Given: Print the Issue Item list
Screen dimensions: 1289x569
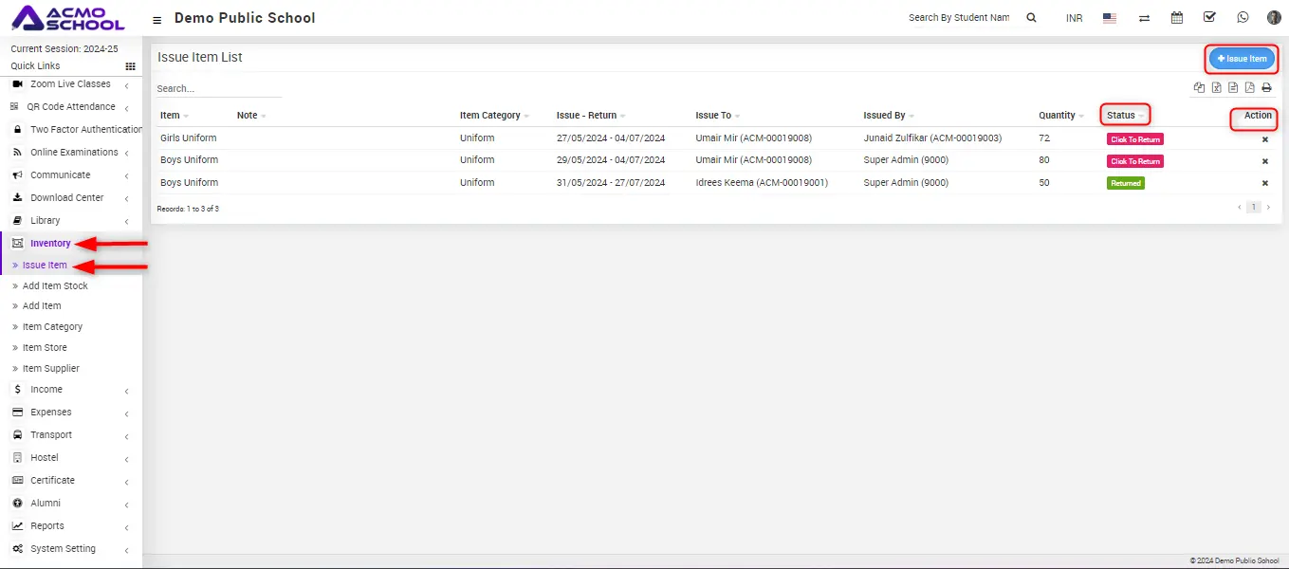Looking at the screenshot, I should pyautogui.click(x=1266, y=88).
